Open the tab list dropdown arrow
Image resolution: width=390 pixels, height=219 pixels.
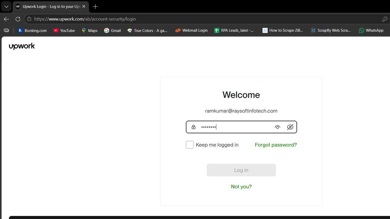[x=6, y=7]
